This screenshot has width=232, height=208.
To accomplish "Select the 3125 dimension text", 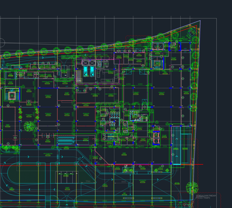I will (x=124, y=146).
